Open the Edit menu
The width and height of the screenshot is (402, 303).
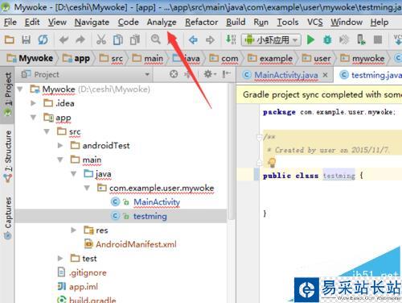[32, 22]
